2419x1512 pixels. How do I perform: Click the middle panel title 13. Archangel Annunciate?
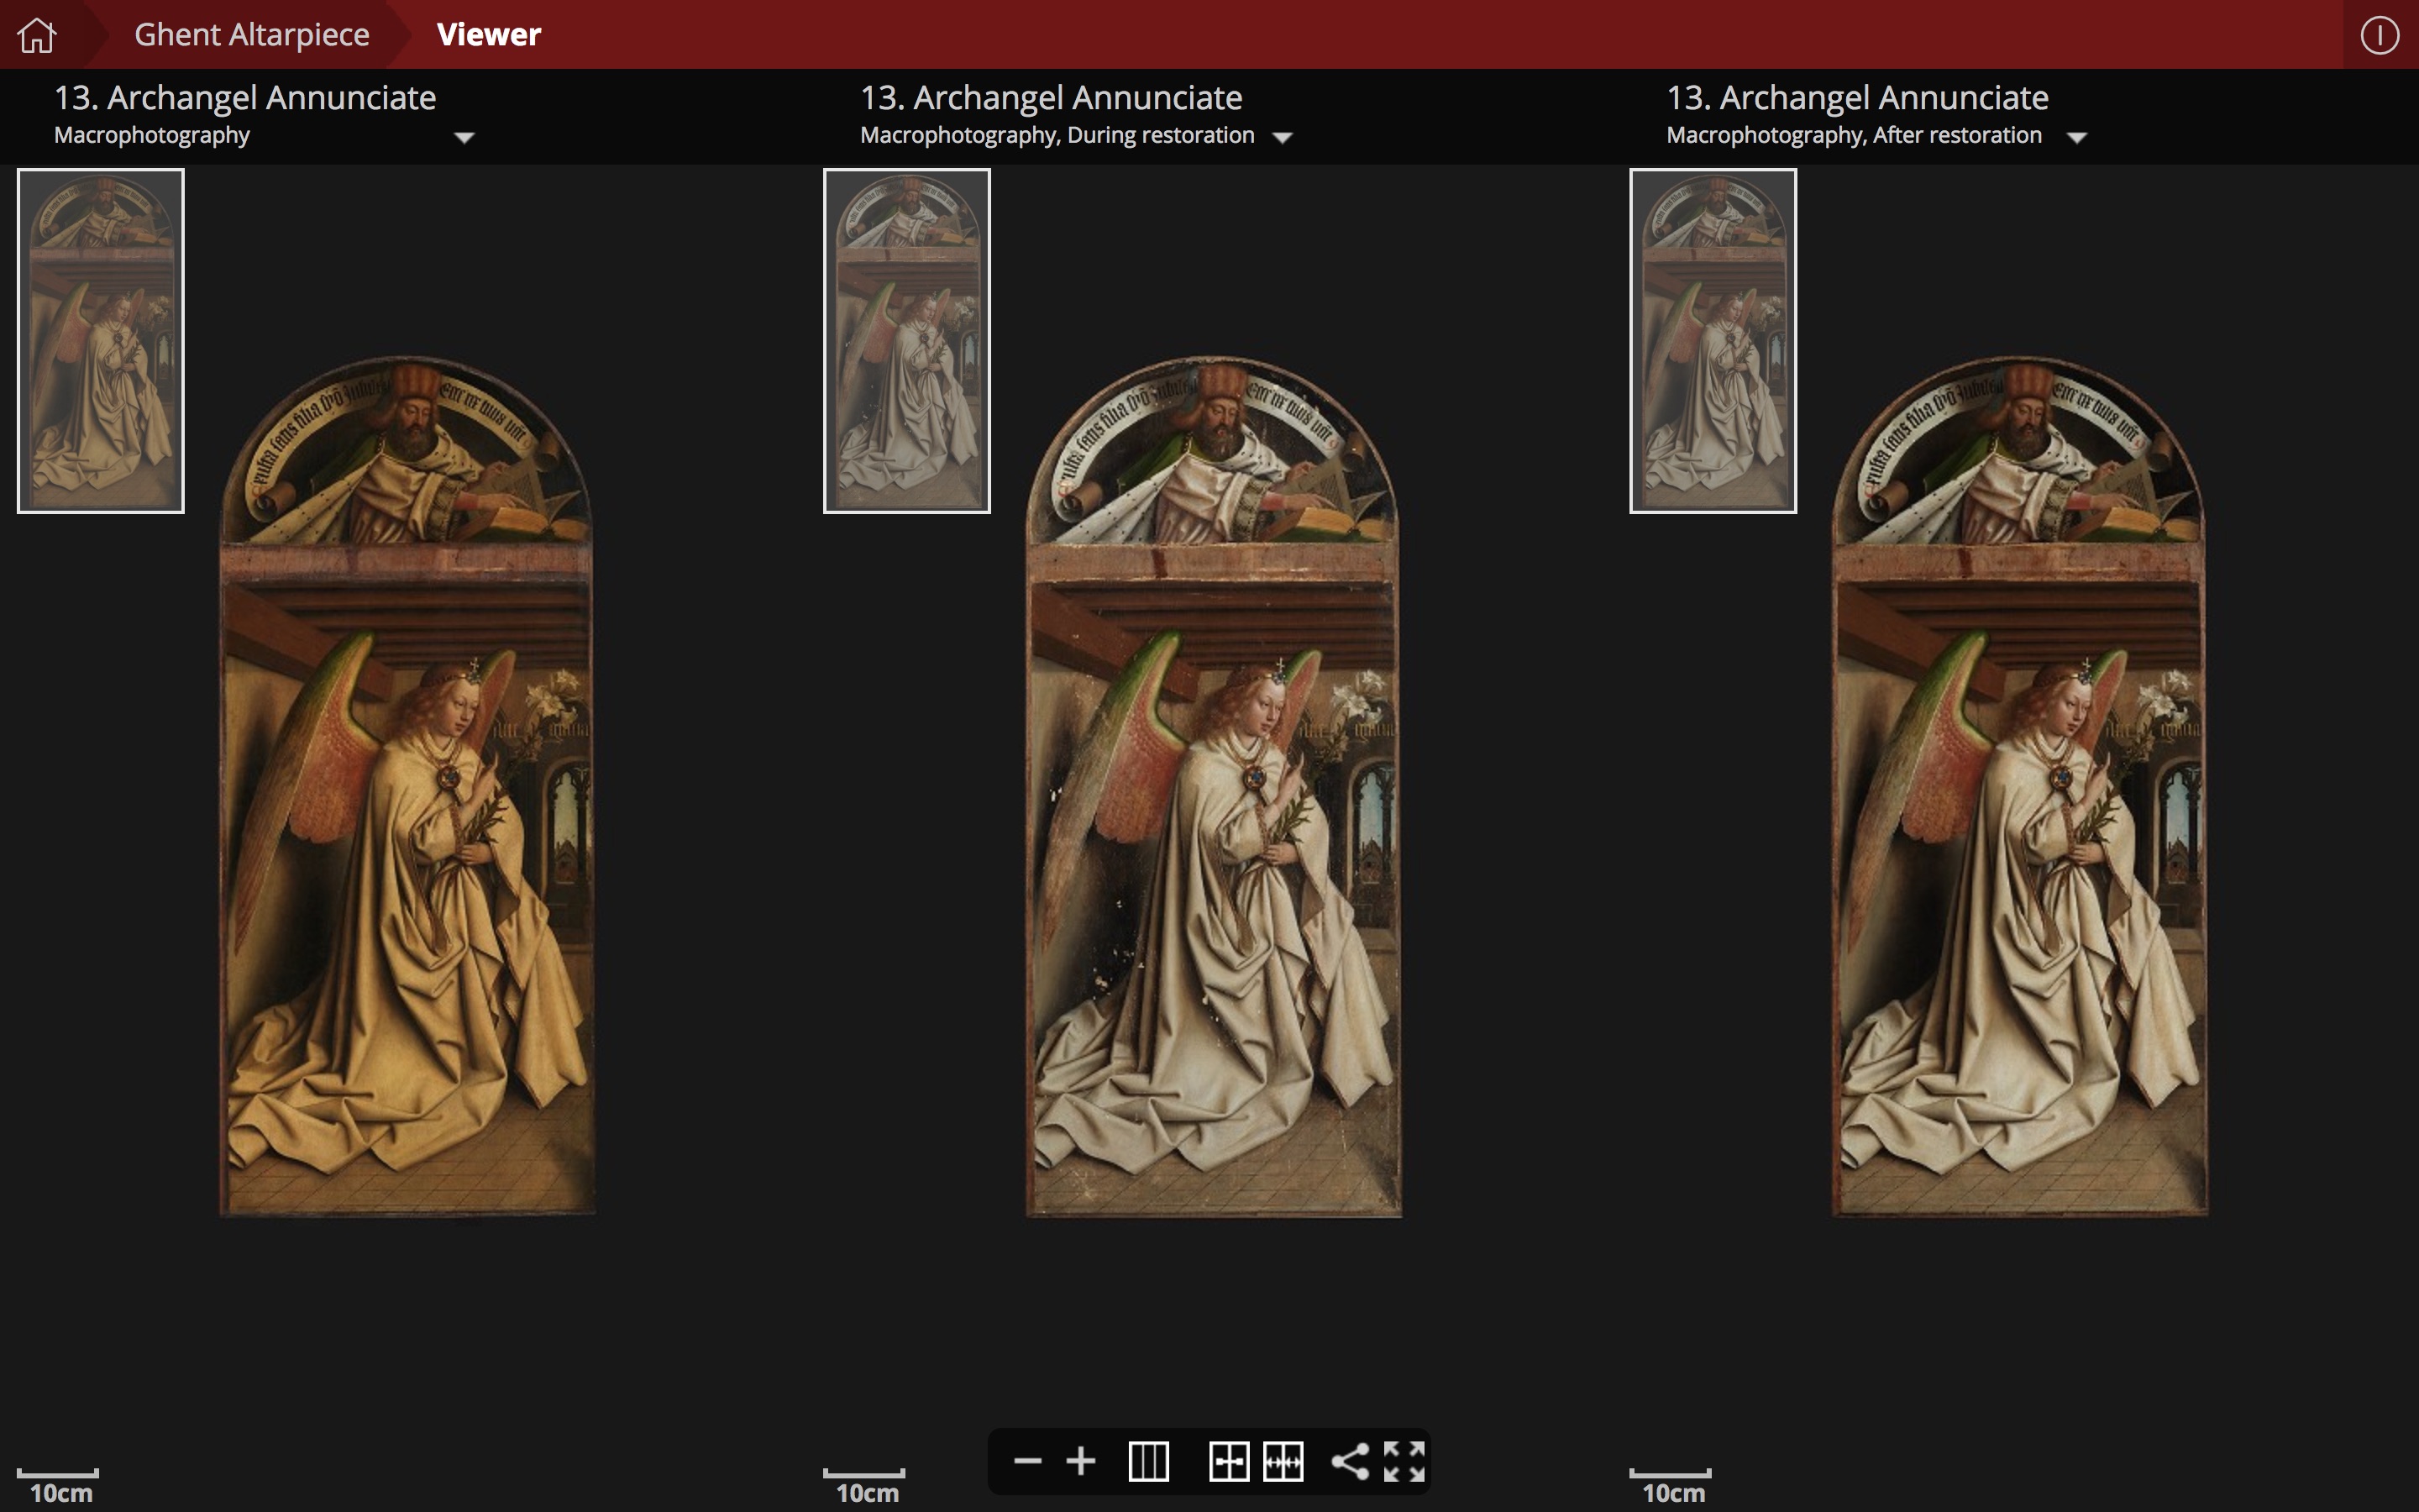[x=1052, y=97]
